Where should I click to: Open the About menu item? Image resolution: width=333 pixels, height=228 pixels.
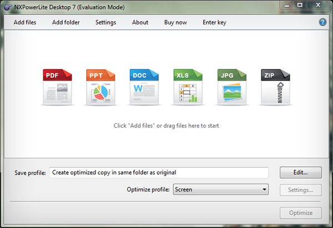tap(140, 22)
